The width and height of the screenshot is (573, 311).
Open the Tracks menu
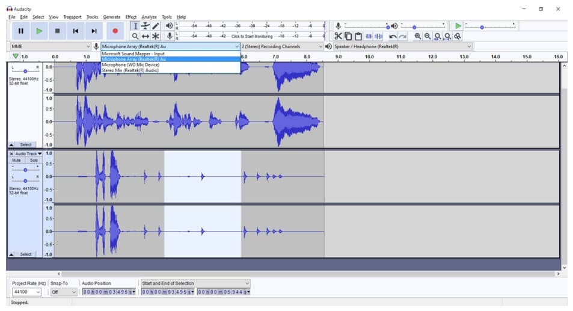click(92, 17)
